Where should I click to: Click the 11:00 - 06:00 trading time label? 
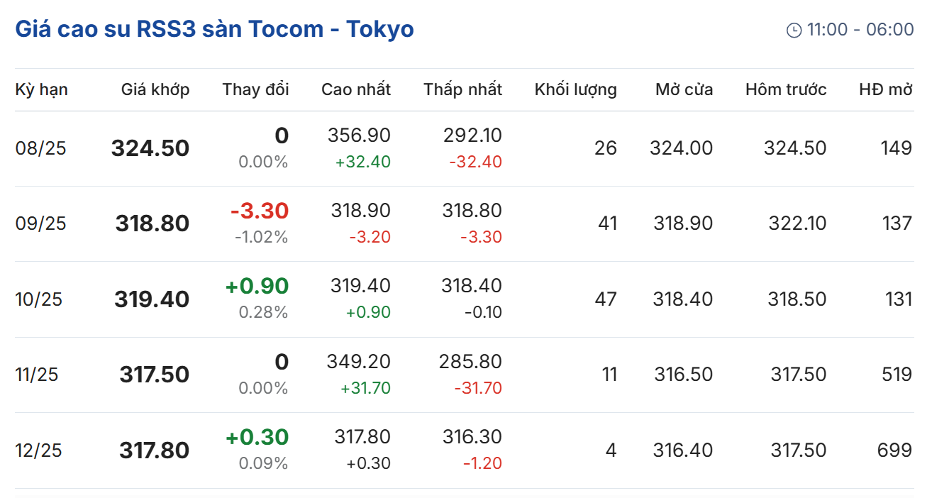tap(860, 30)
